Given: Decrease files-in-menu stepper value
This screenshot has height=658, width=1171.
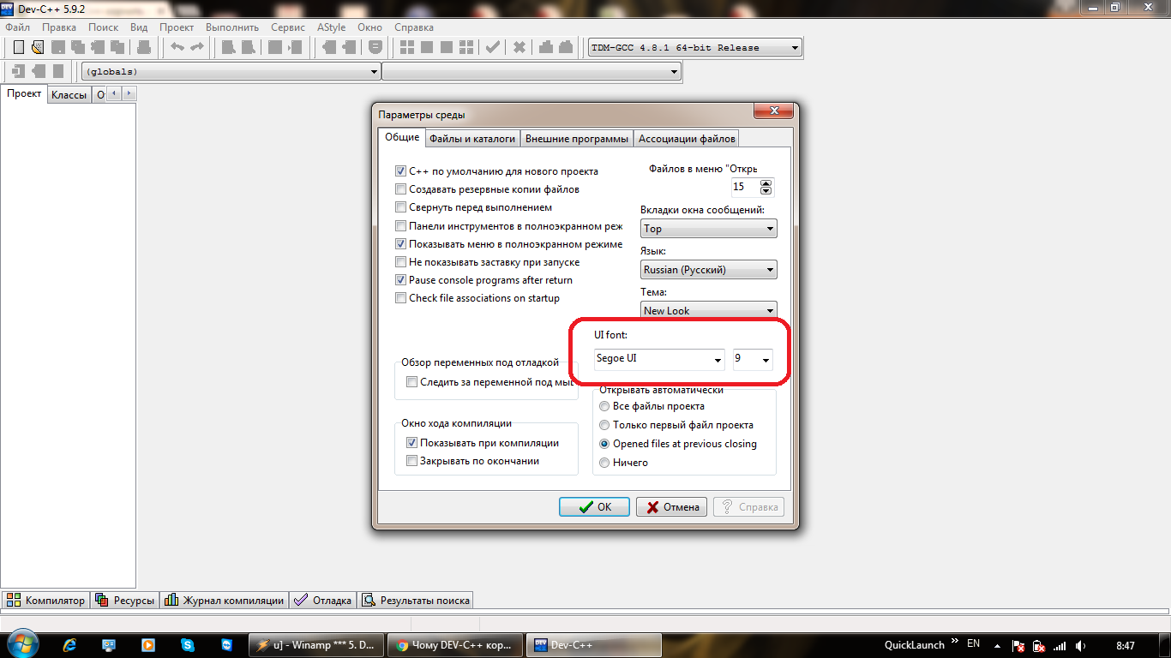Looking at the screenshot, I should click(x=766, y=191).
